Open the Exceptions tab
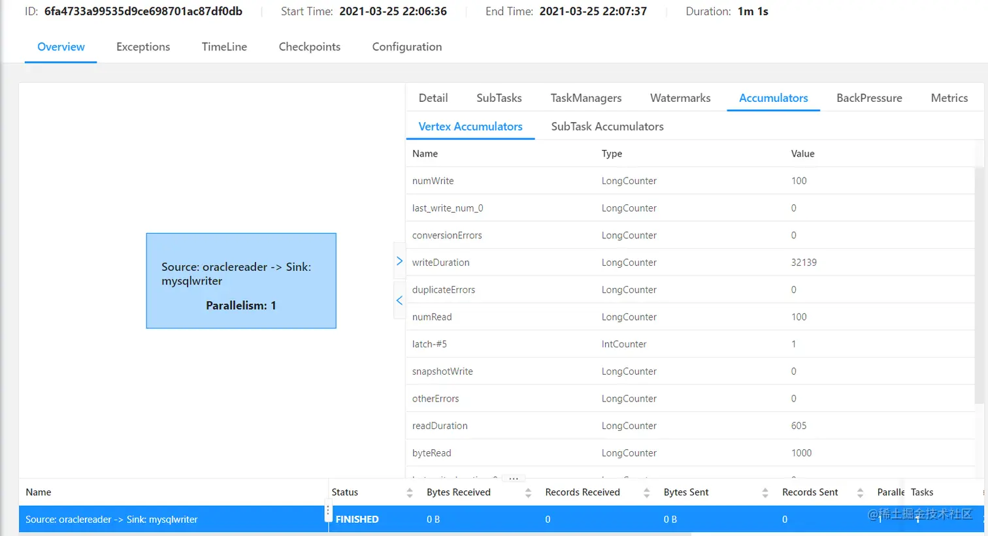 pyautogui.click(x=143, y=47)
